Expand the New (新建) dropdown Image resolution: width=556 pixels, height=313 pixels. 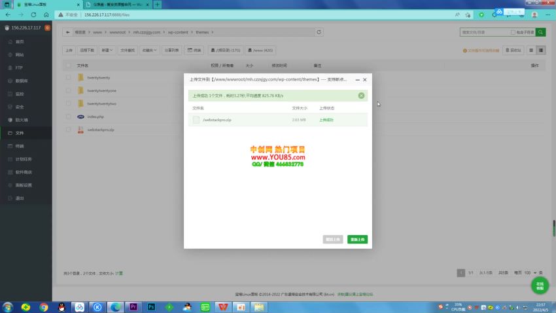click(x=107, y=50)
